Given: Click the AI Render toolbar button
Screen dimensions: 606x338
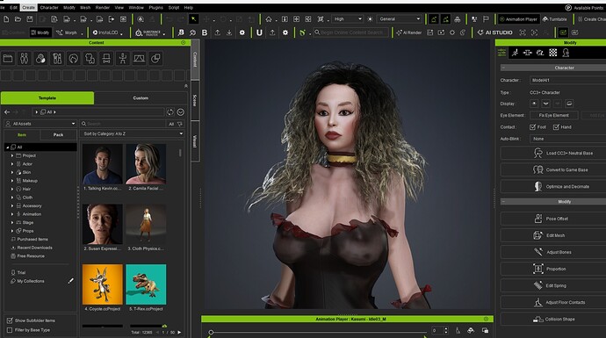Looking at the screenshot, I should coord(409,32).
